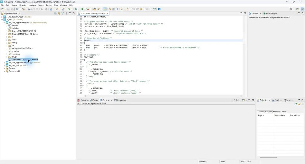This screenshot has height=164, width=305.
Task: Expand the Debug folder in tree
Action: pos(7,43)
